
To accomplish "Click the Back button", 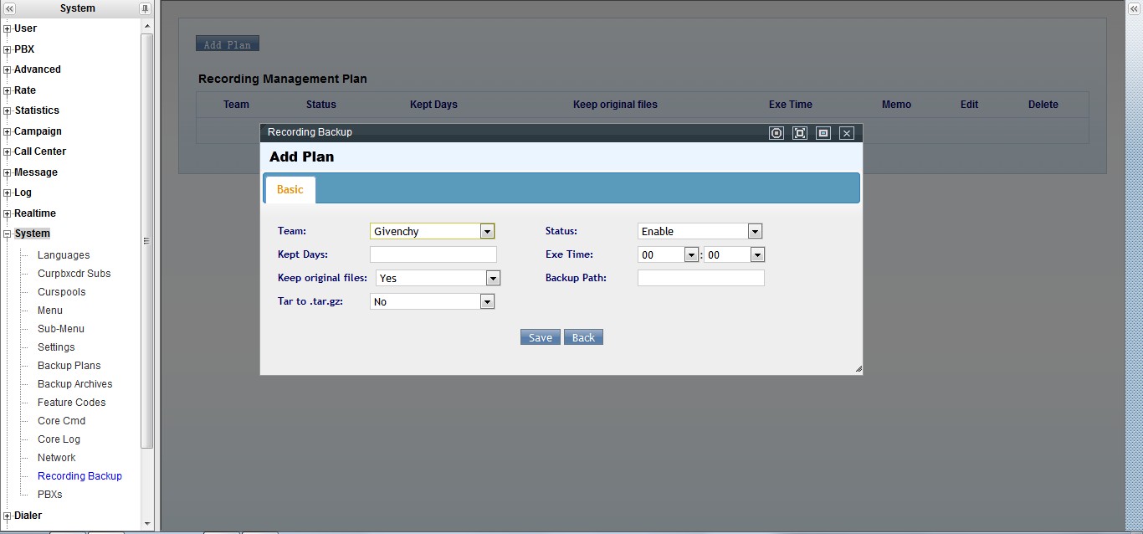I will tap(583, 337).
